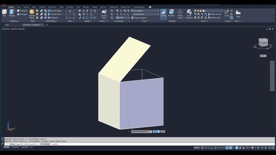Open the Visualize ribbon tab
This screenshot has width=276, height=155.
pos(42,7)
